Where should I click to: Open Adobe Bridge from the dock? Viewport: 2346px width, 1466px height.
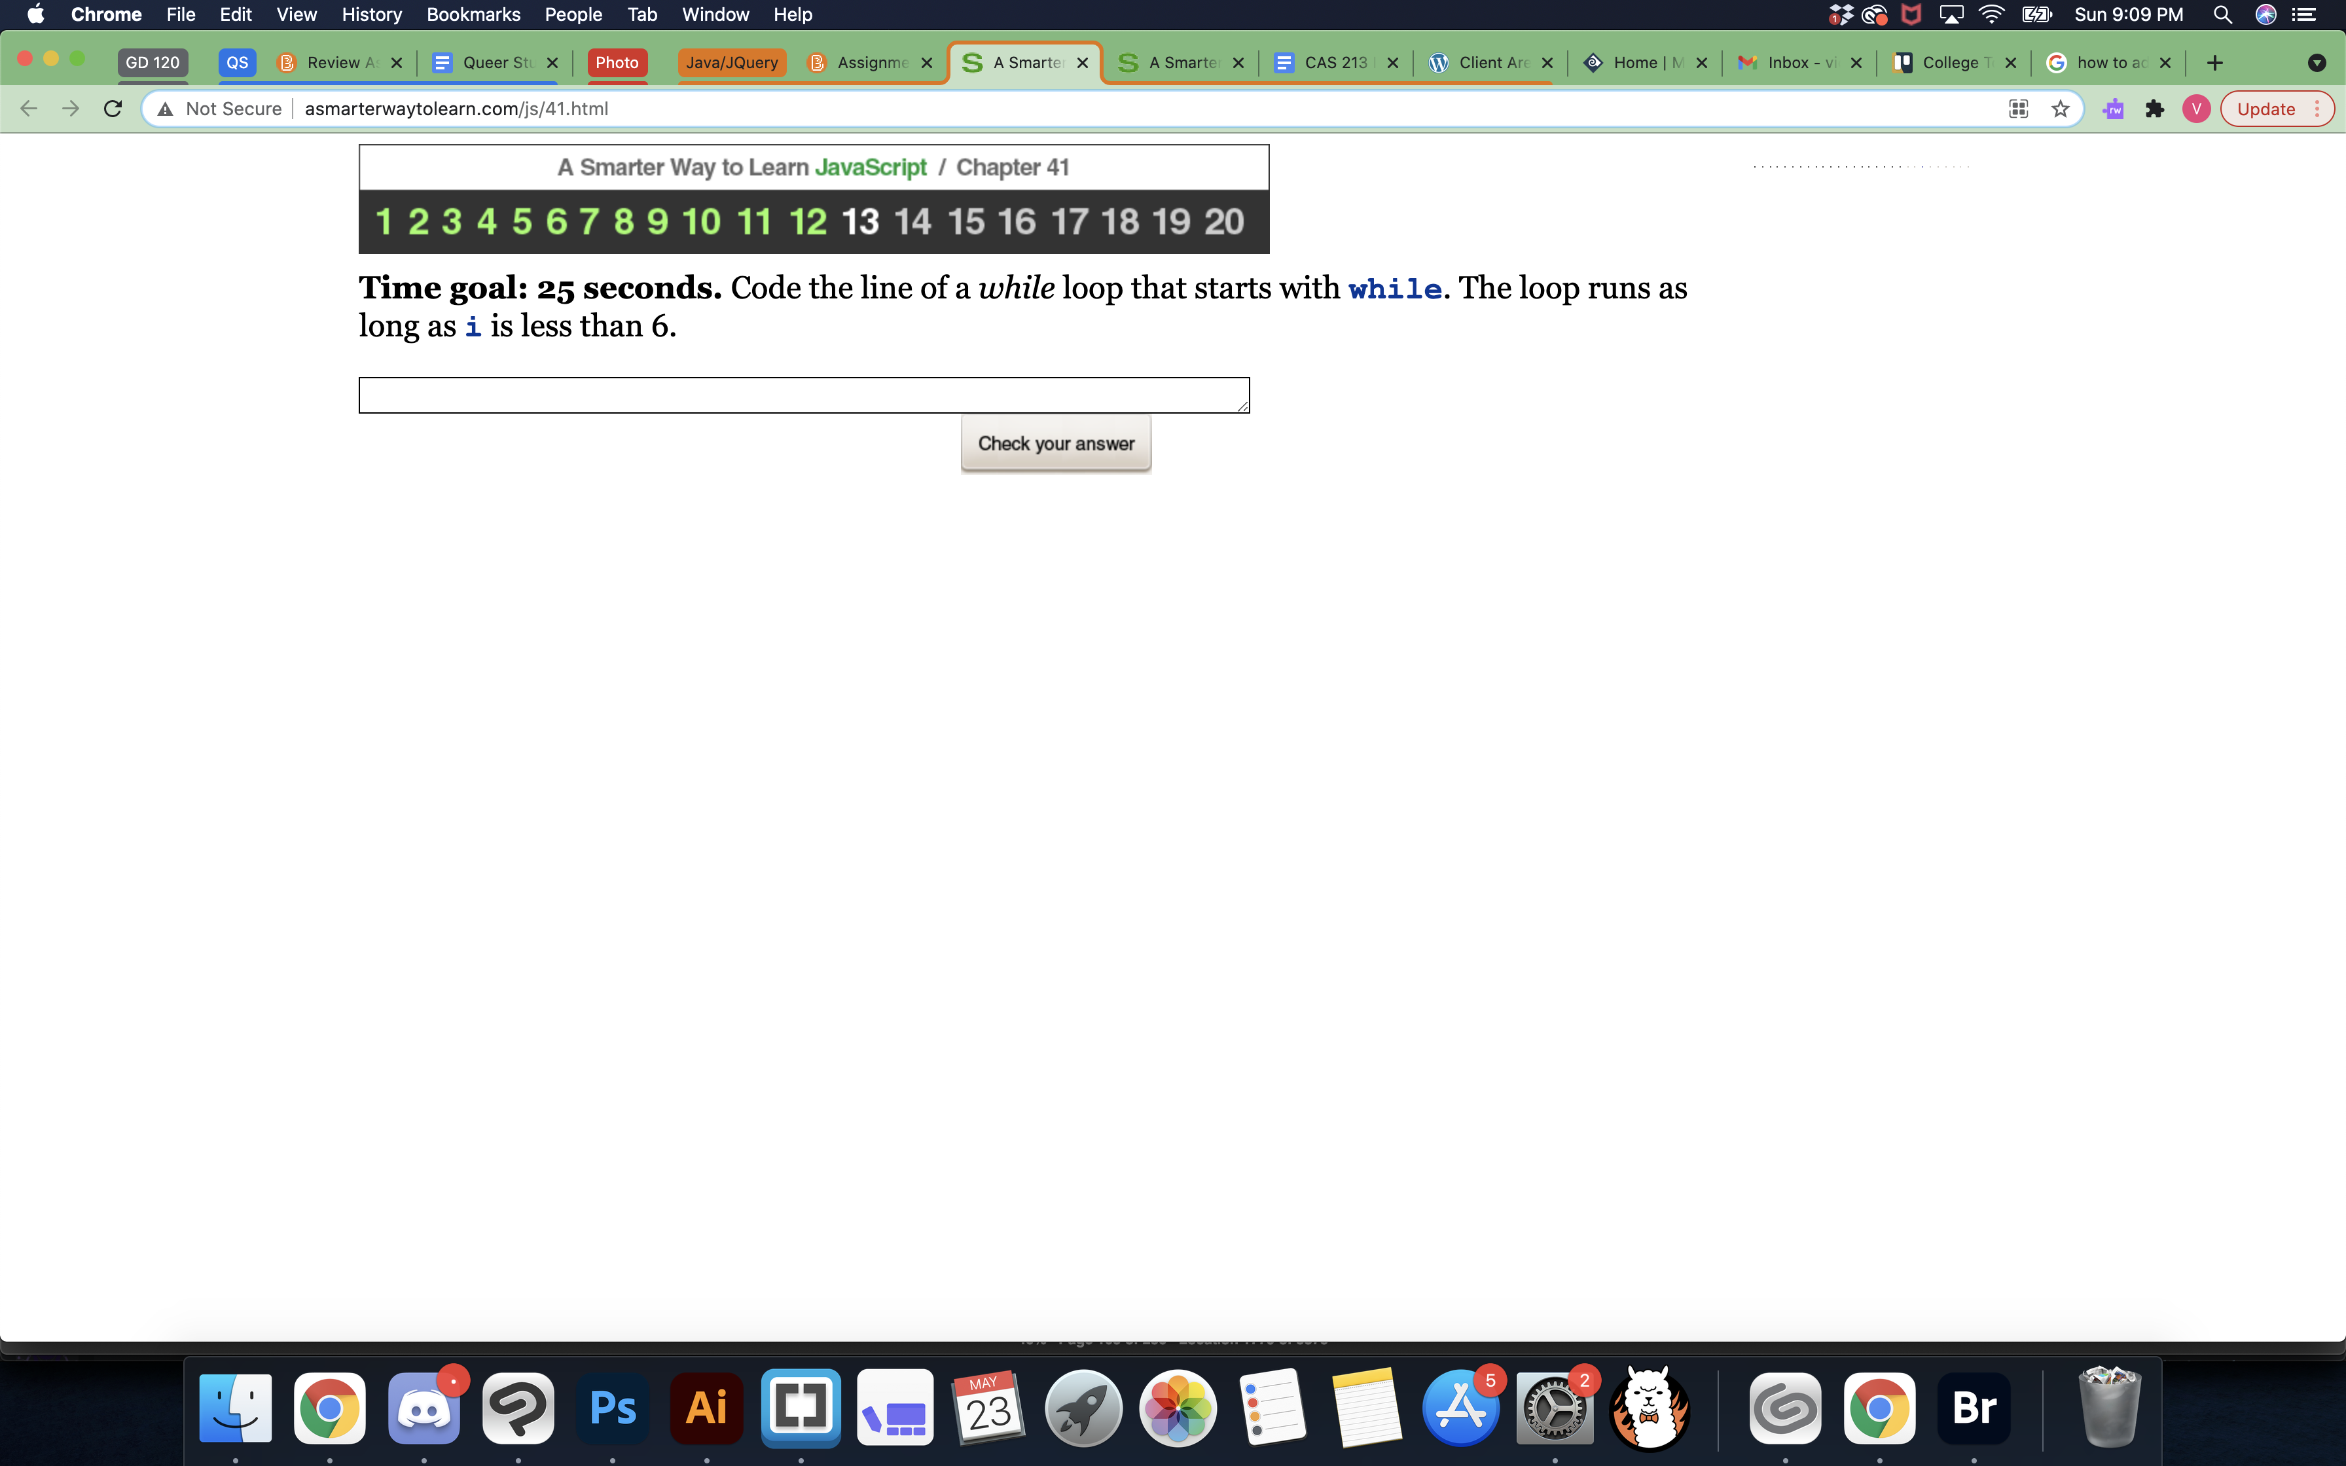click(x=1974, y=1407)
